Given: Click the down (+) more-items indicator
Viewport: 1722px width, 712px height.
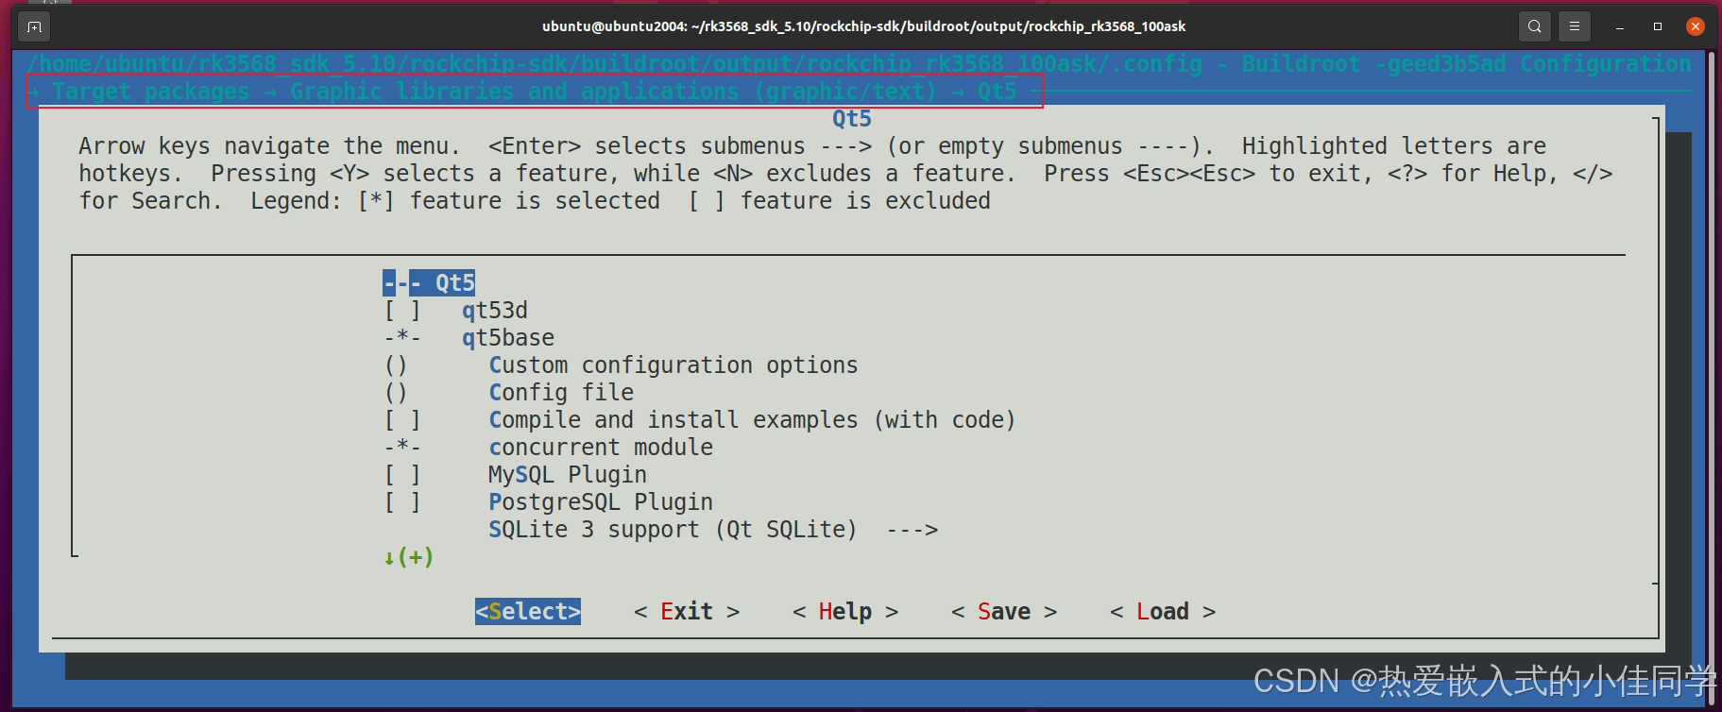Looking at the screenshot, I should 408,557.
